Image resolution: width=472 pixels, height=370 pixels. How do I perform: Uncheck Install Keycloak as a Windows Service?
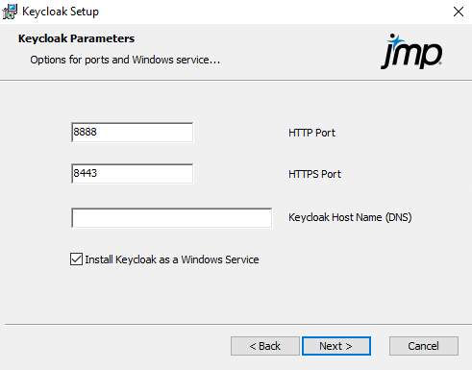76,259
